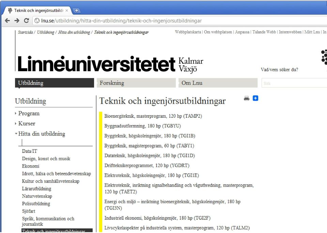
Task: Click the Utbildning breadcrumb link
Action: 45,32
